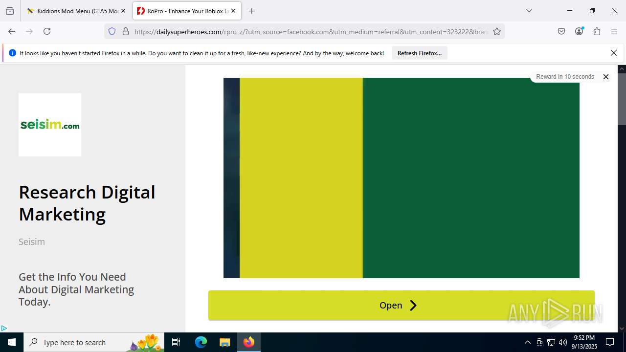Open Task View on the taskbar
This screenshot has width=626, height=352.
tap(176, 342)
